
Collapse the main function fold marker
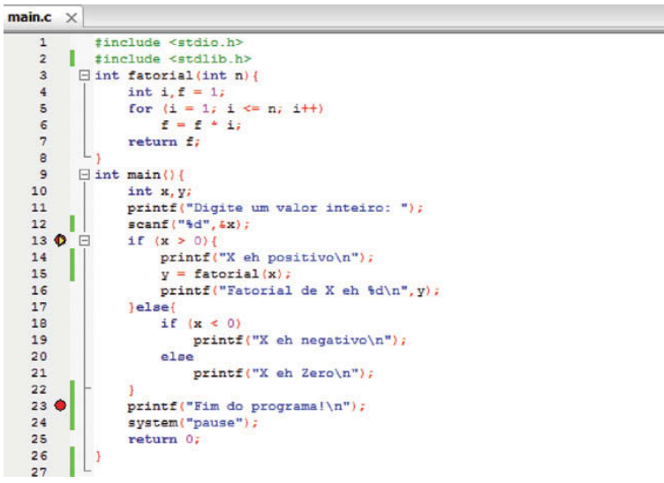click(x=84, y=174)
